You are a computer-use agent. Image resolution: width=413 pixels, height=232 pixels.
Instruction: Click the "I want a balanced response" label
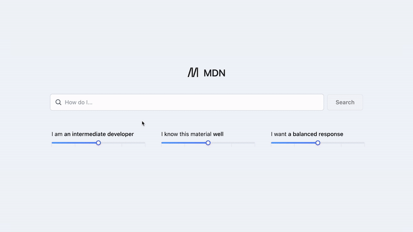click(x=307, y=134)
